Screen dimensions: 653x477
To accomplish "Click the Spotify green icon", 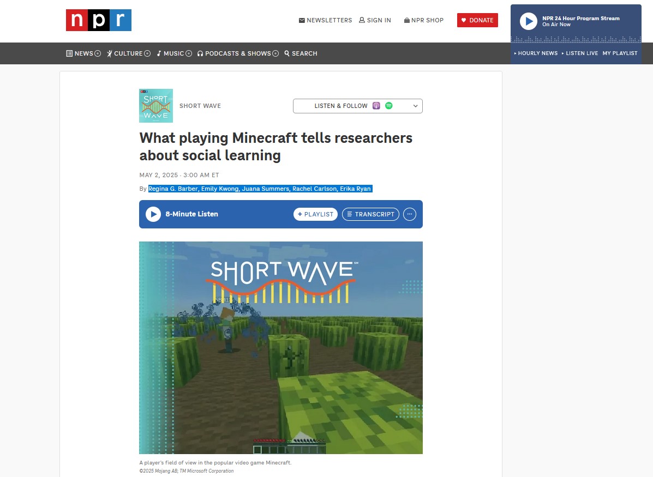I will tap(388, 106).
